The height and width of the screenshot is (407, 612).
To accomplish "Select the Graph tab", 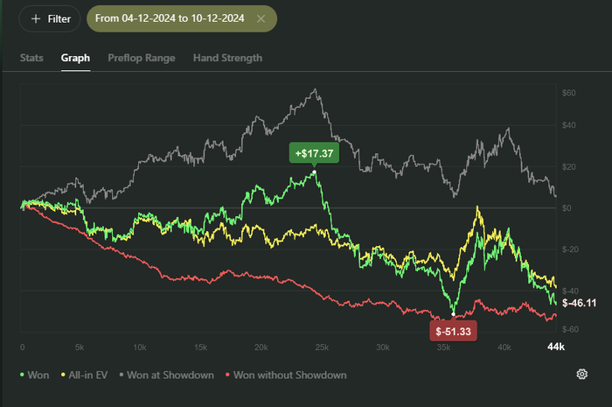I will click(75, 58).
